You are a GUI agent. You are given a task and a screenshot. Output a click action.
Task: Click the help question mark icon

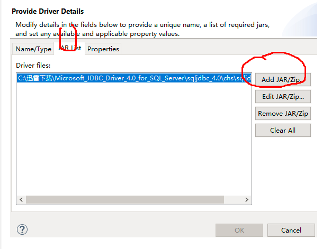click(x=22, y=229)
